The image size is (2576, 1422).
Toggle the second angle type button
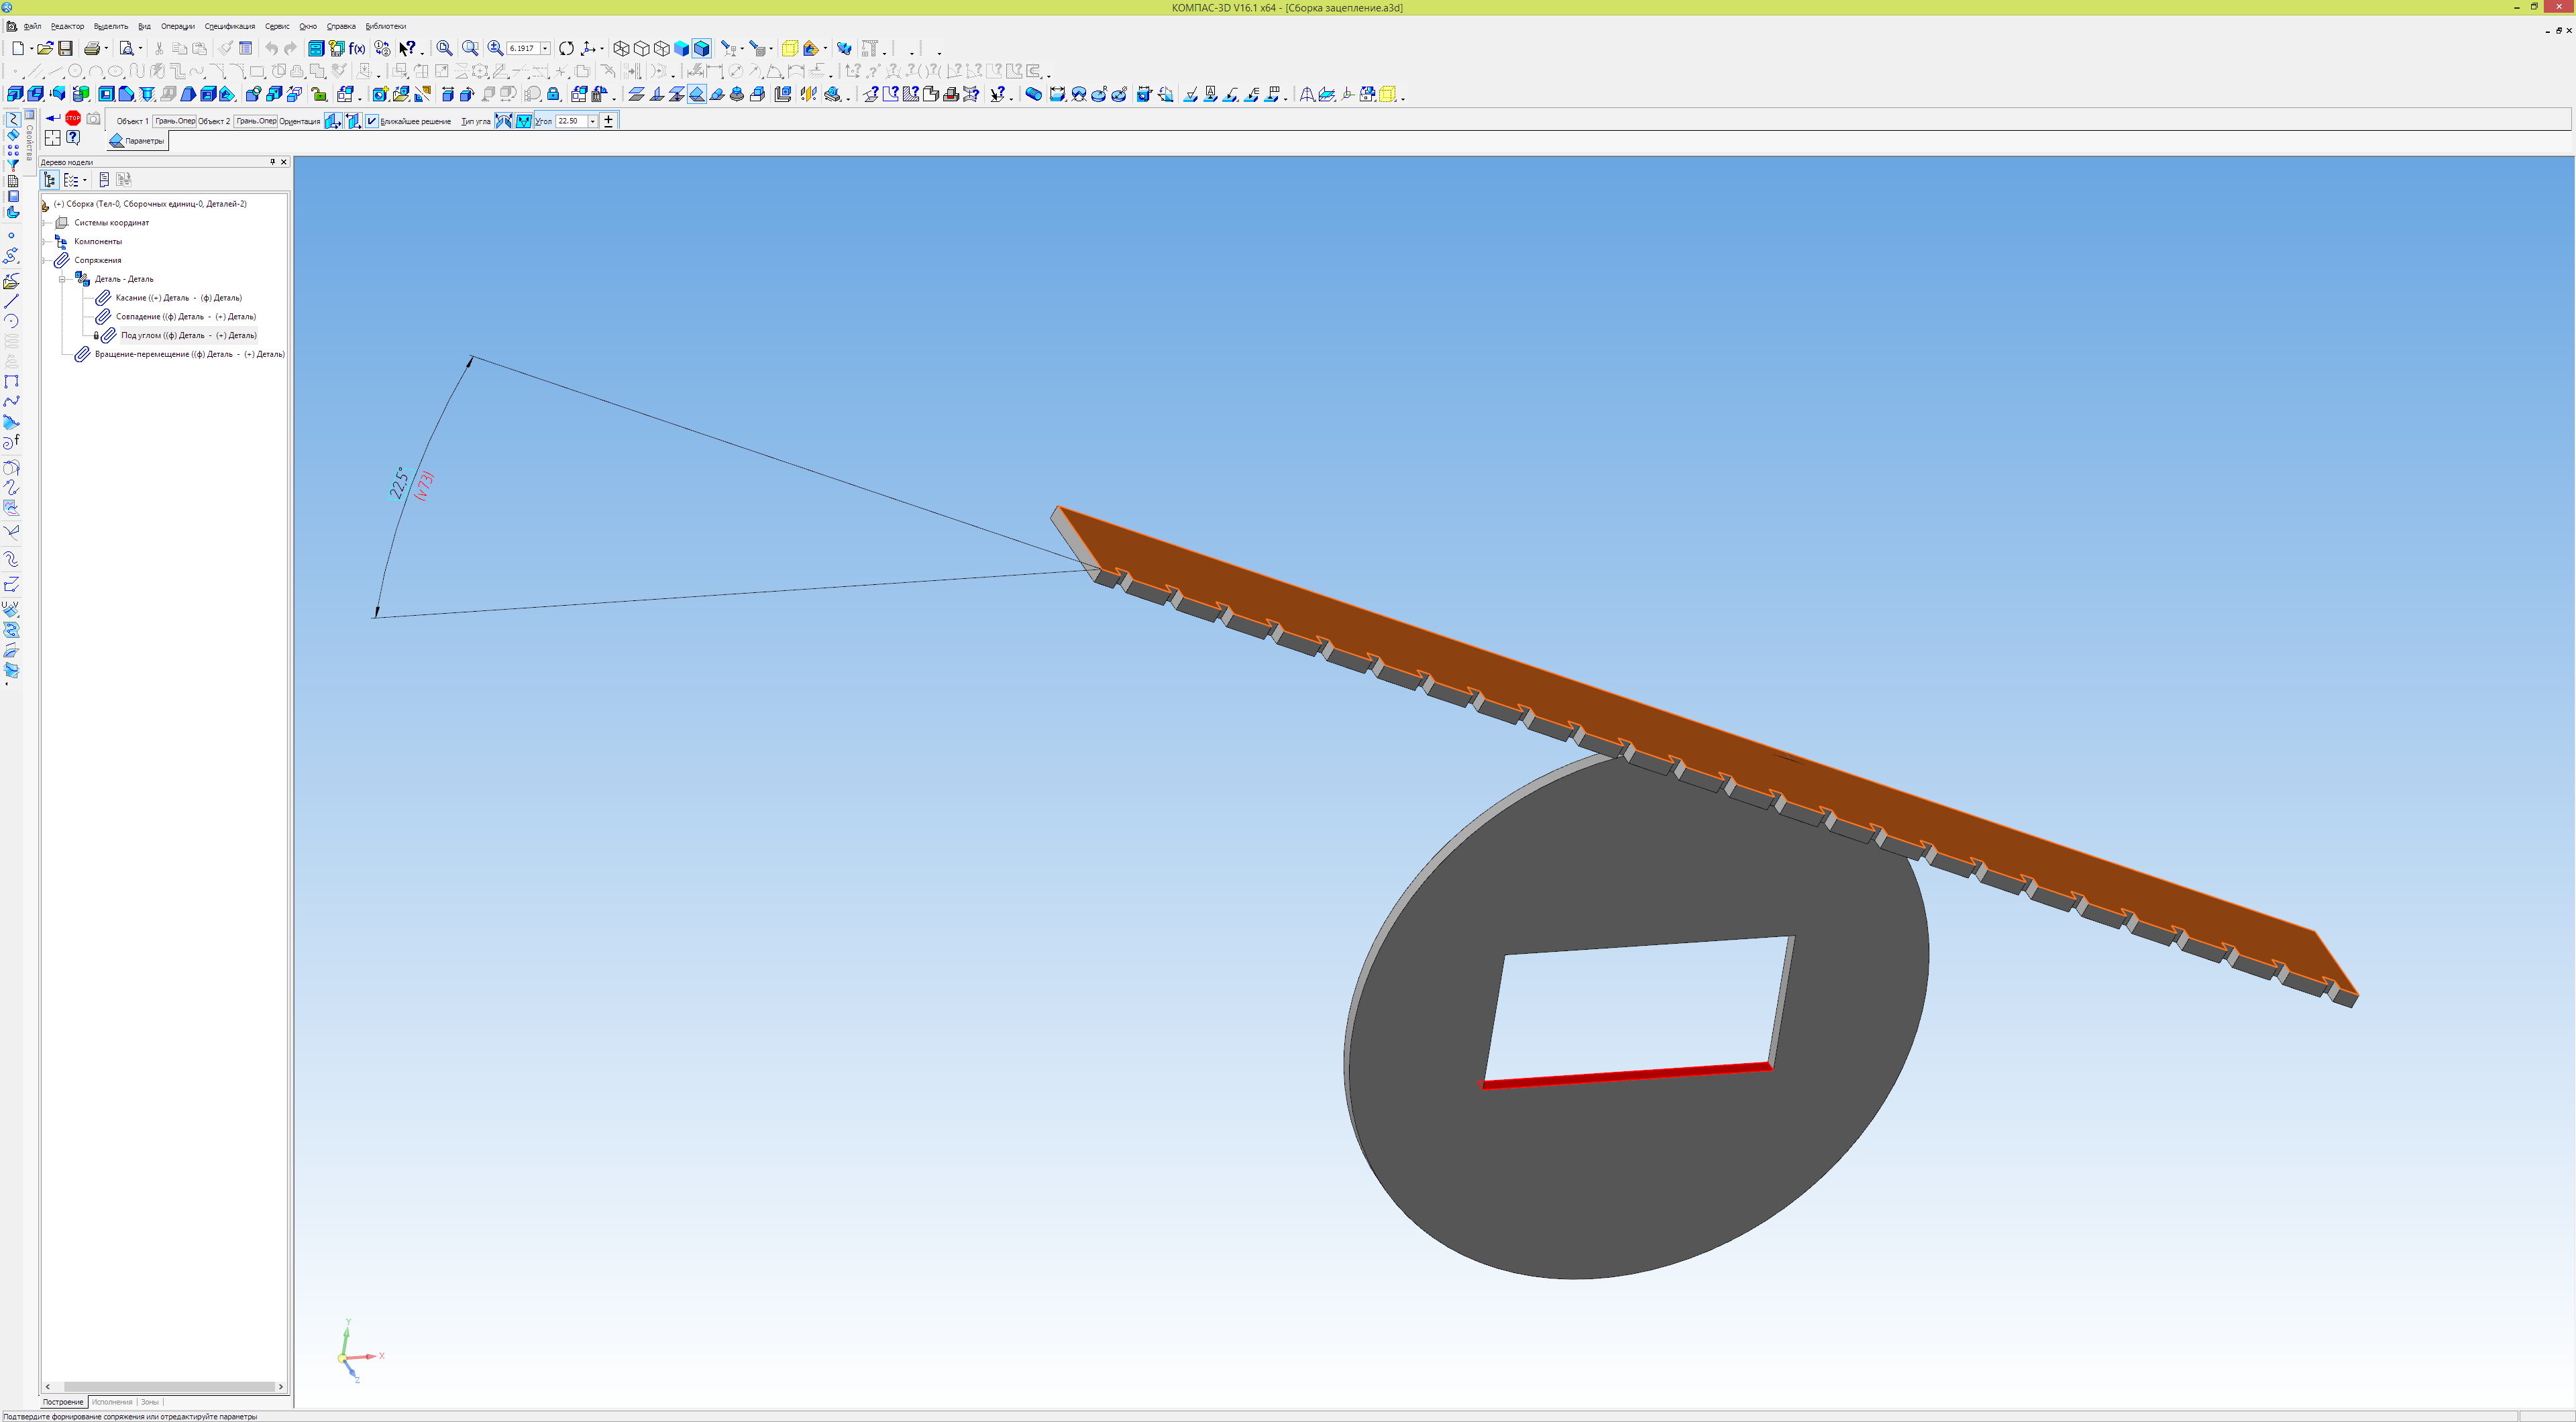tap(523, 121)
